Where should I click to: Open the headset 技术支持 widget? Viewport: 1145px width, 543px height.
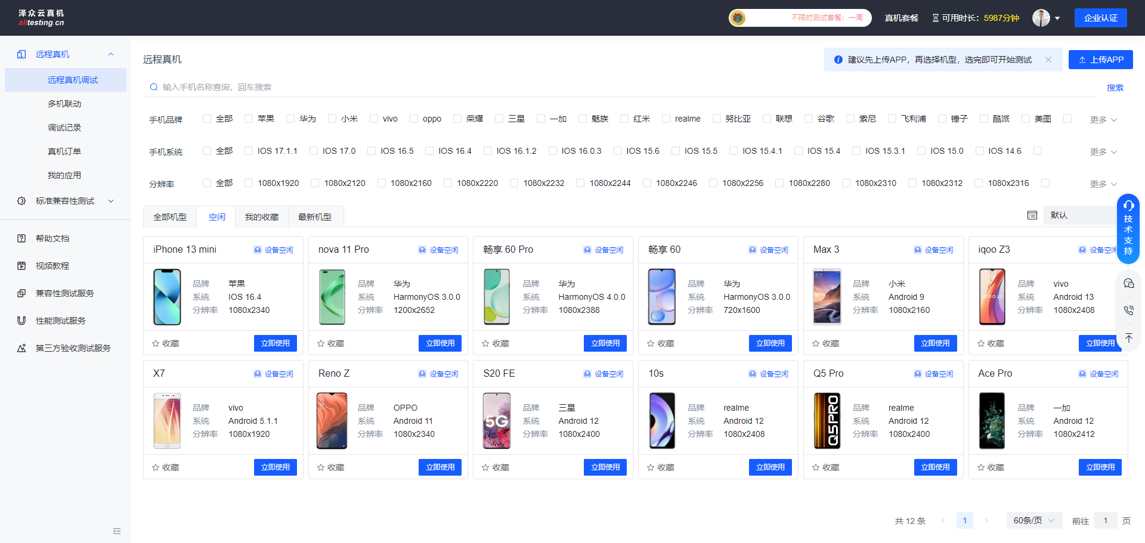pos(1128,229)
